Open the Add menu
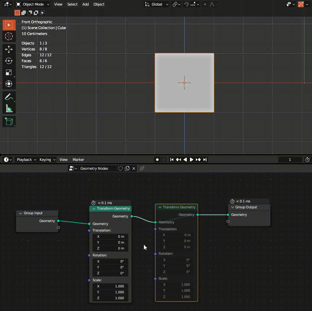 coord(86,4)
